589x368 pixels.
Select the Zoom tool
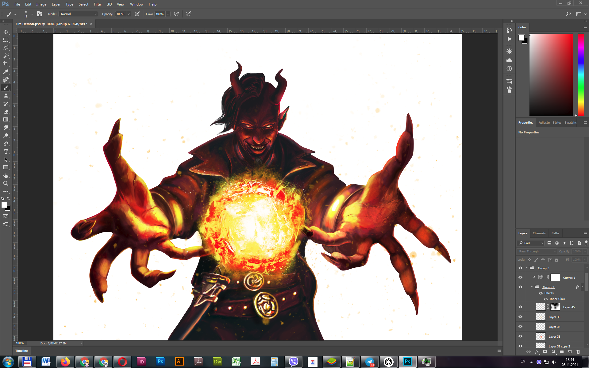6,183
